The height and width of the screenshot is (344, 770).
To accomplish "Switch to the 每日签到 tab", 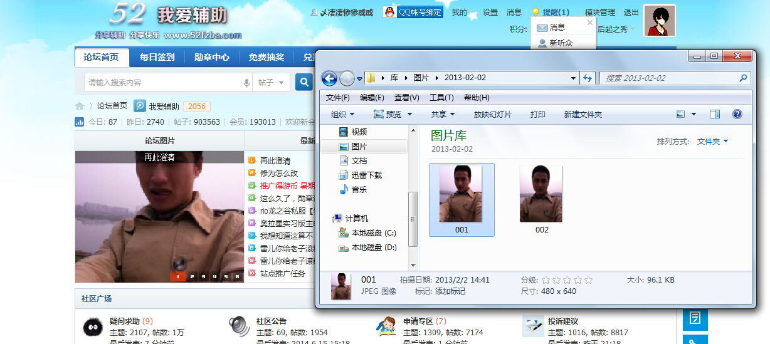I will 157,57.
